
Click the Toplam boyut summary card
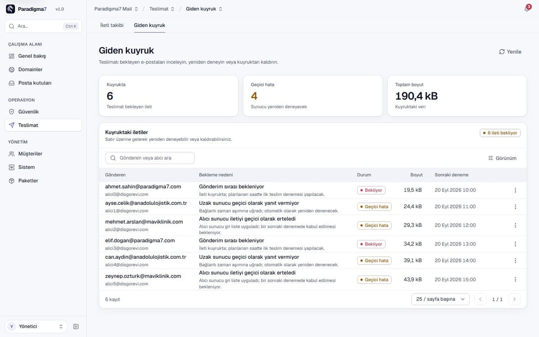point(457,96)
